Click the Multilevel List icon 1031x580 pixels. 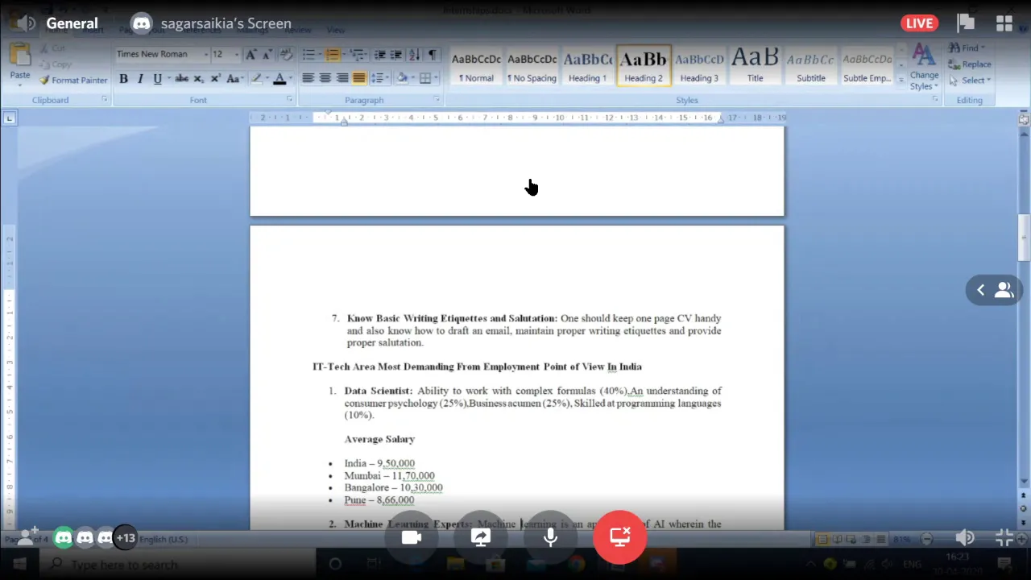pyautogui.click(x=358, y=54)
